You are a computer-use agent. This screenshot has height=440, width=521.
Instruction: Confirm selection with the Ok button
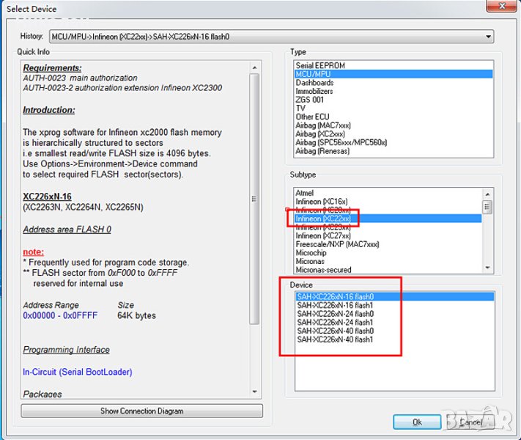pos(416,422)
